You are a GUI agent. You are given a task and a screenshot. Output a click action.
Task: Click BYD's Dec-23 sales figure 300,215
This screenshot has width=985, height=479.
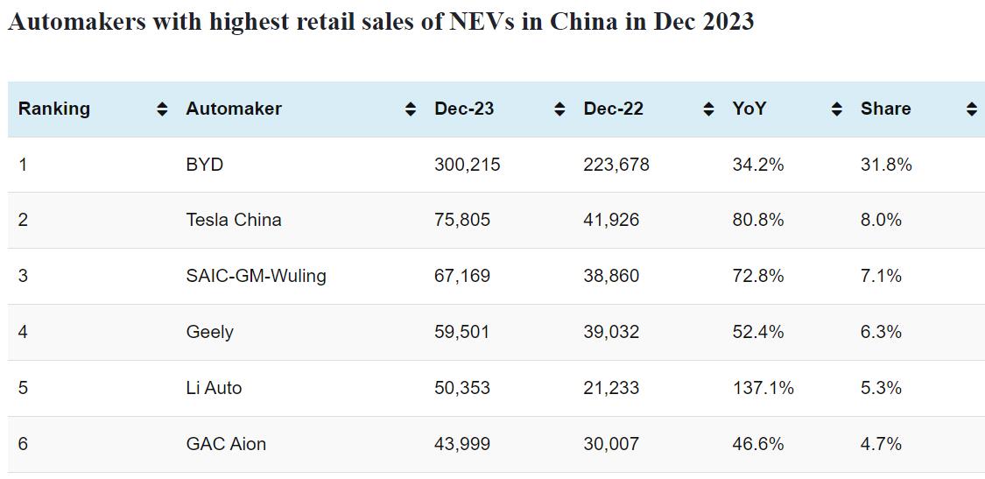[x=467, y=165]
